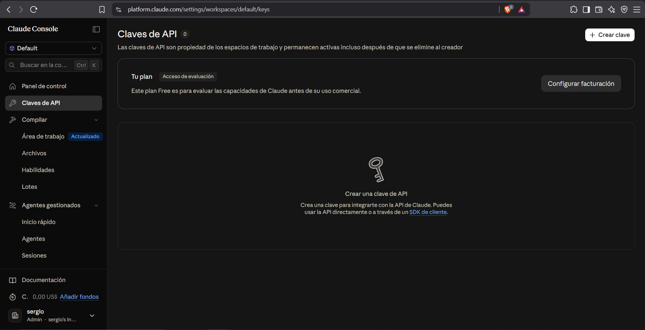Image resolution: width=645 pixels, height=330 pixels.
Task: Go back with the browser back arrow
Action: tap(9, 9)
